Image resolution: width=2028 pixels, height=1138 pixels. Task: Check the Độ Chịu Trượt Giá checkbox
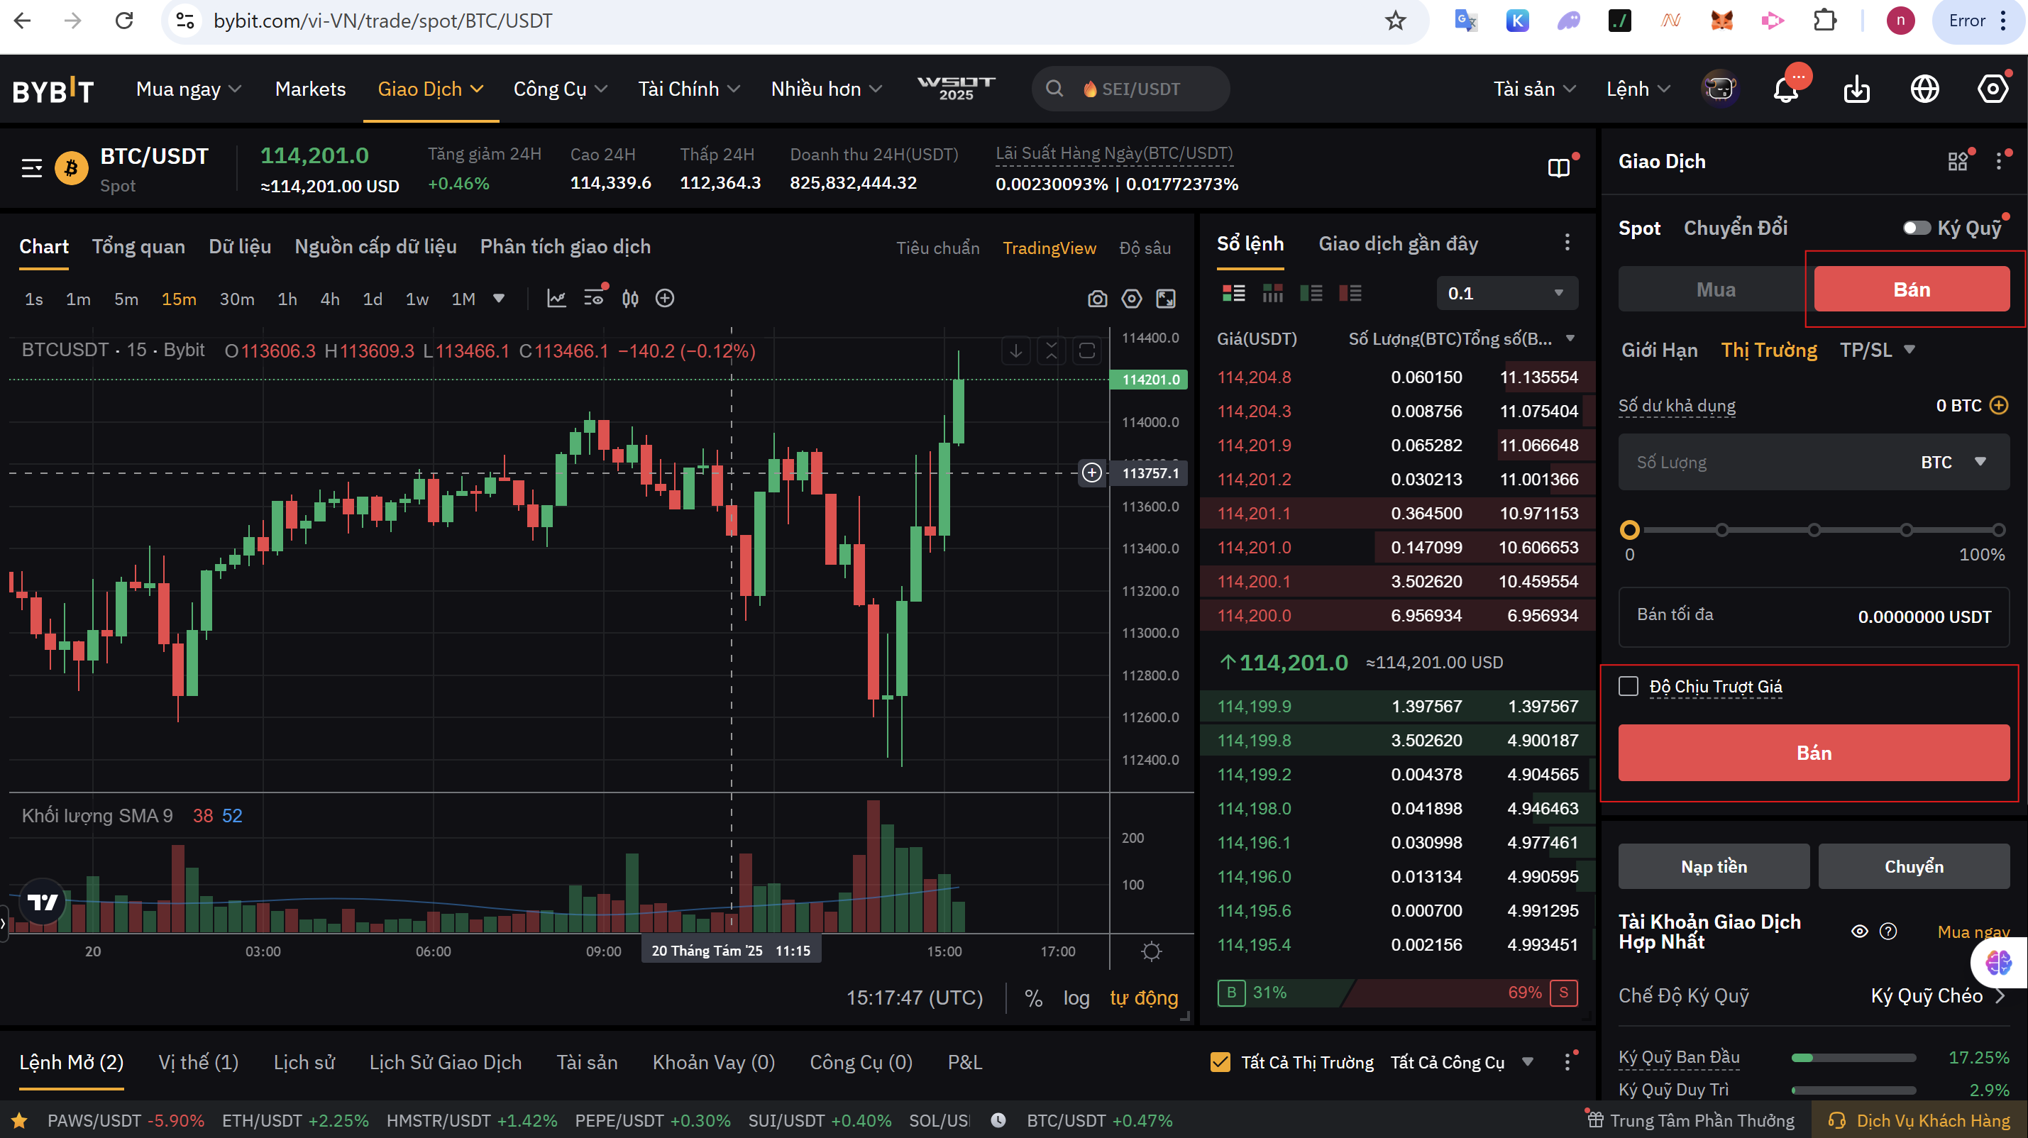pyautogui.click(x=1628, y=686)
